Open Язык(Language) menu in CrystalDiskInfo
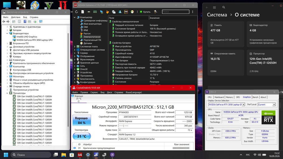This screenshot has width=283, height=159. tap(134, 93)
